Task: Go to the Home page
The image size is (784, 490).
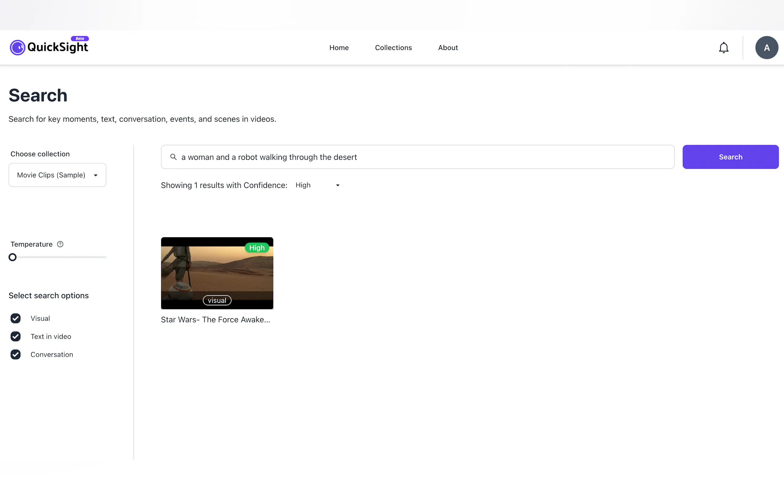Action: [339, 48]
